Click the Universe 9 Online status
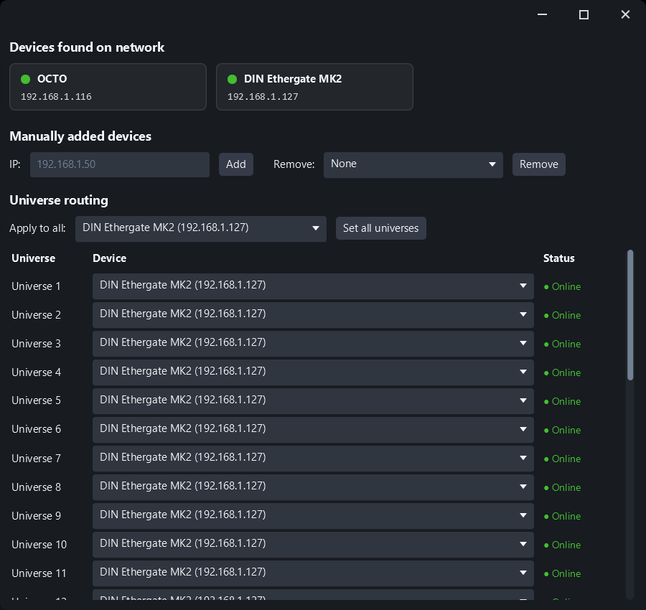 562,516
